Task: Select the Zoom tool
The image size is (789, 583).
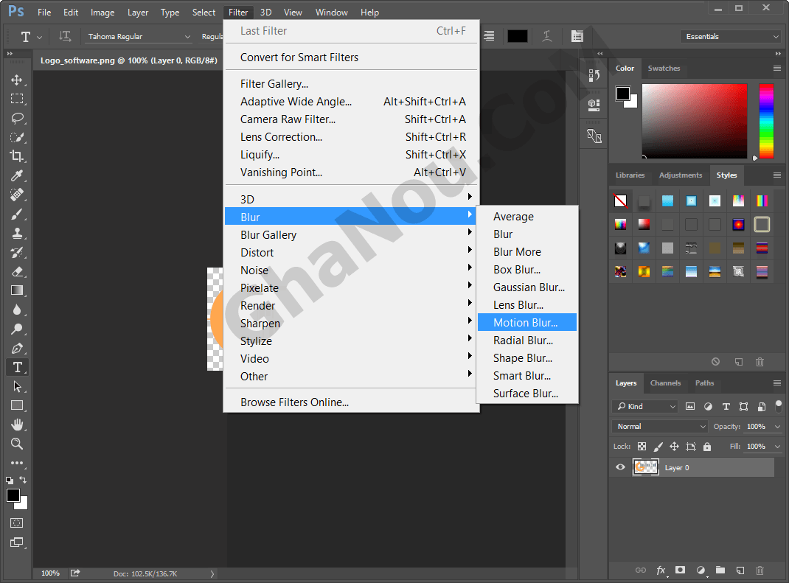Action: (x=17, y=444)
